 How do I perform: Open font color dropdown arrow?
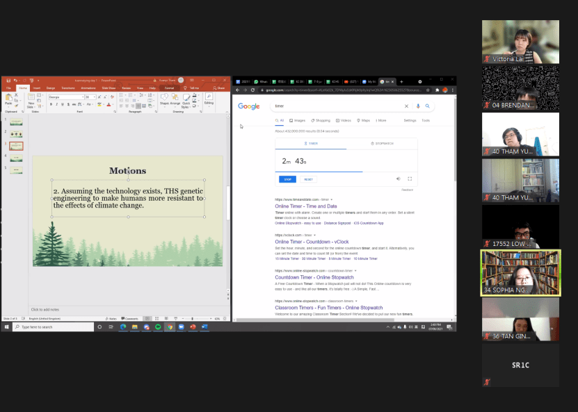(112, 105)
